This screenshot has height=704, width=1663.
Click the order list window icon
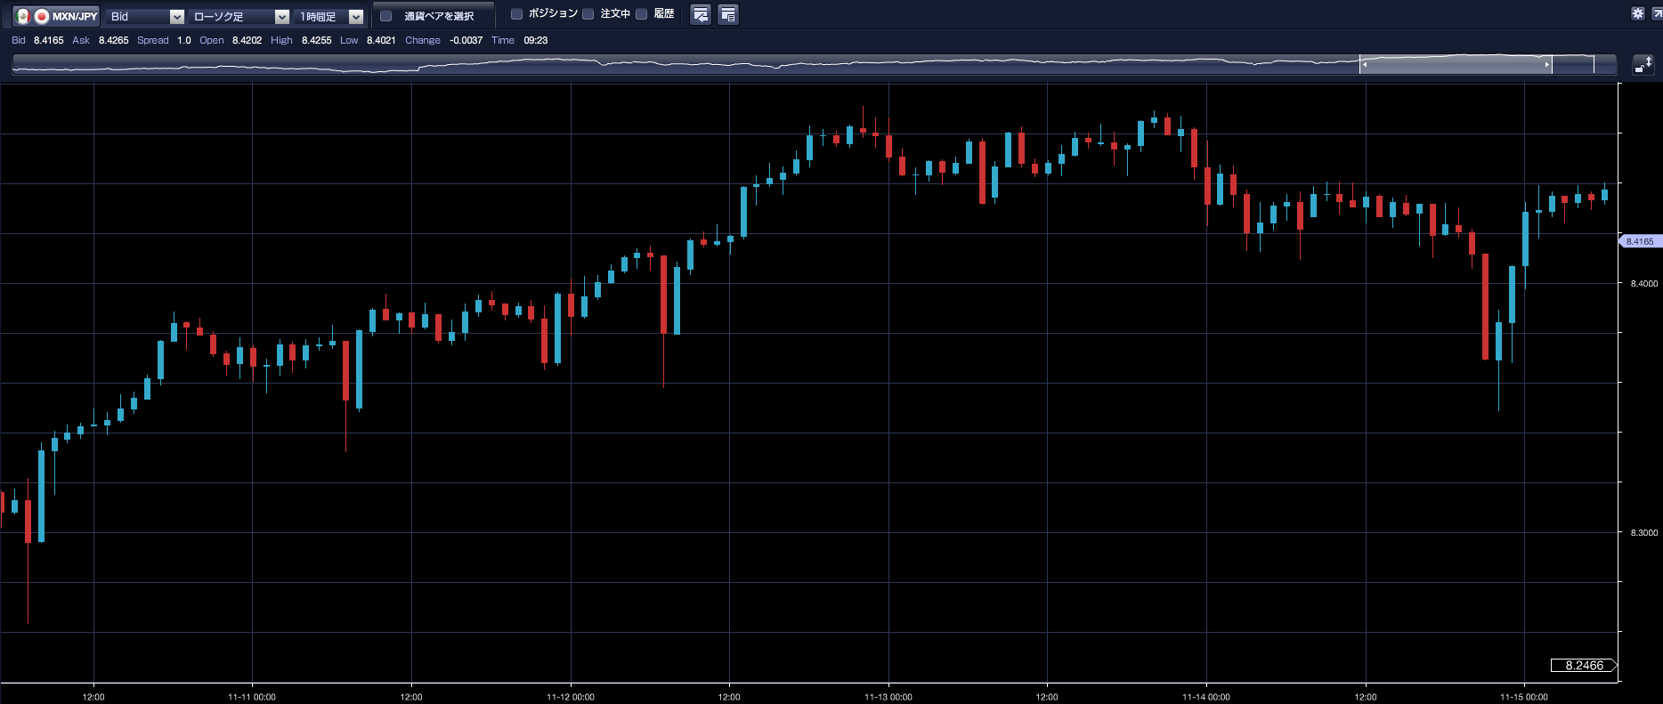(727, 14)
